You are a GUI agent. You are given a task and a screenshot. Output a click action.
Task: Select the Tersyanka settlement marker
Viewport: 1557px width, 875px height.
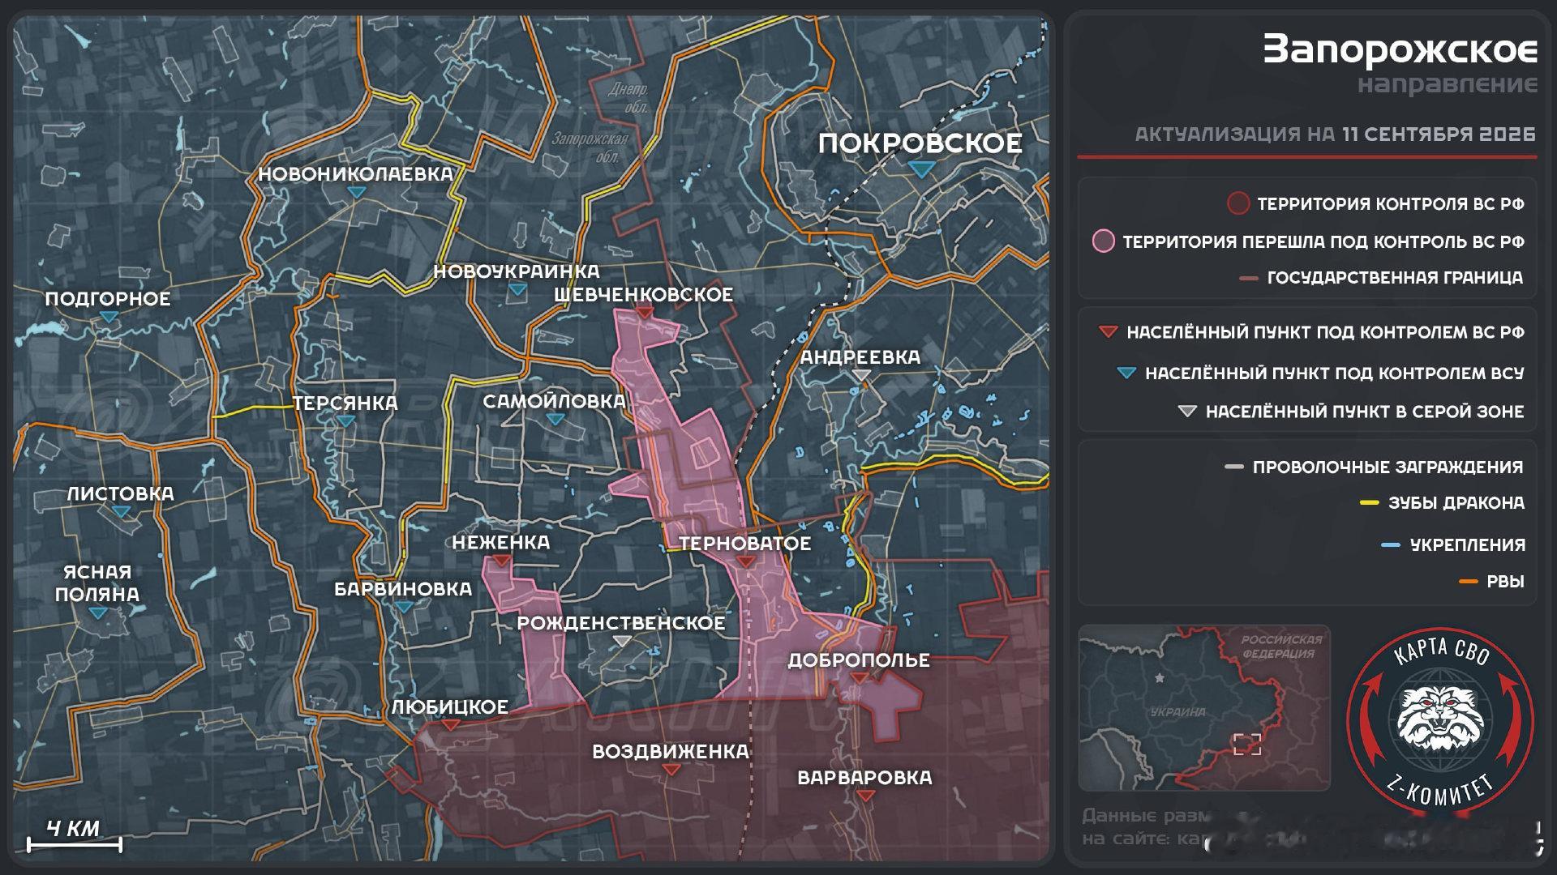[345, 421]
